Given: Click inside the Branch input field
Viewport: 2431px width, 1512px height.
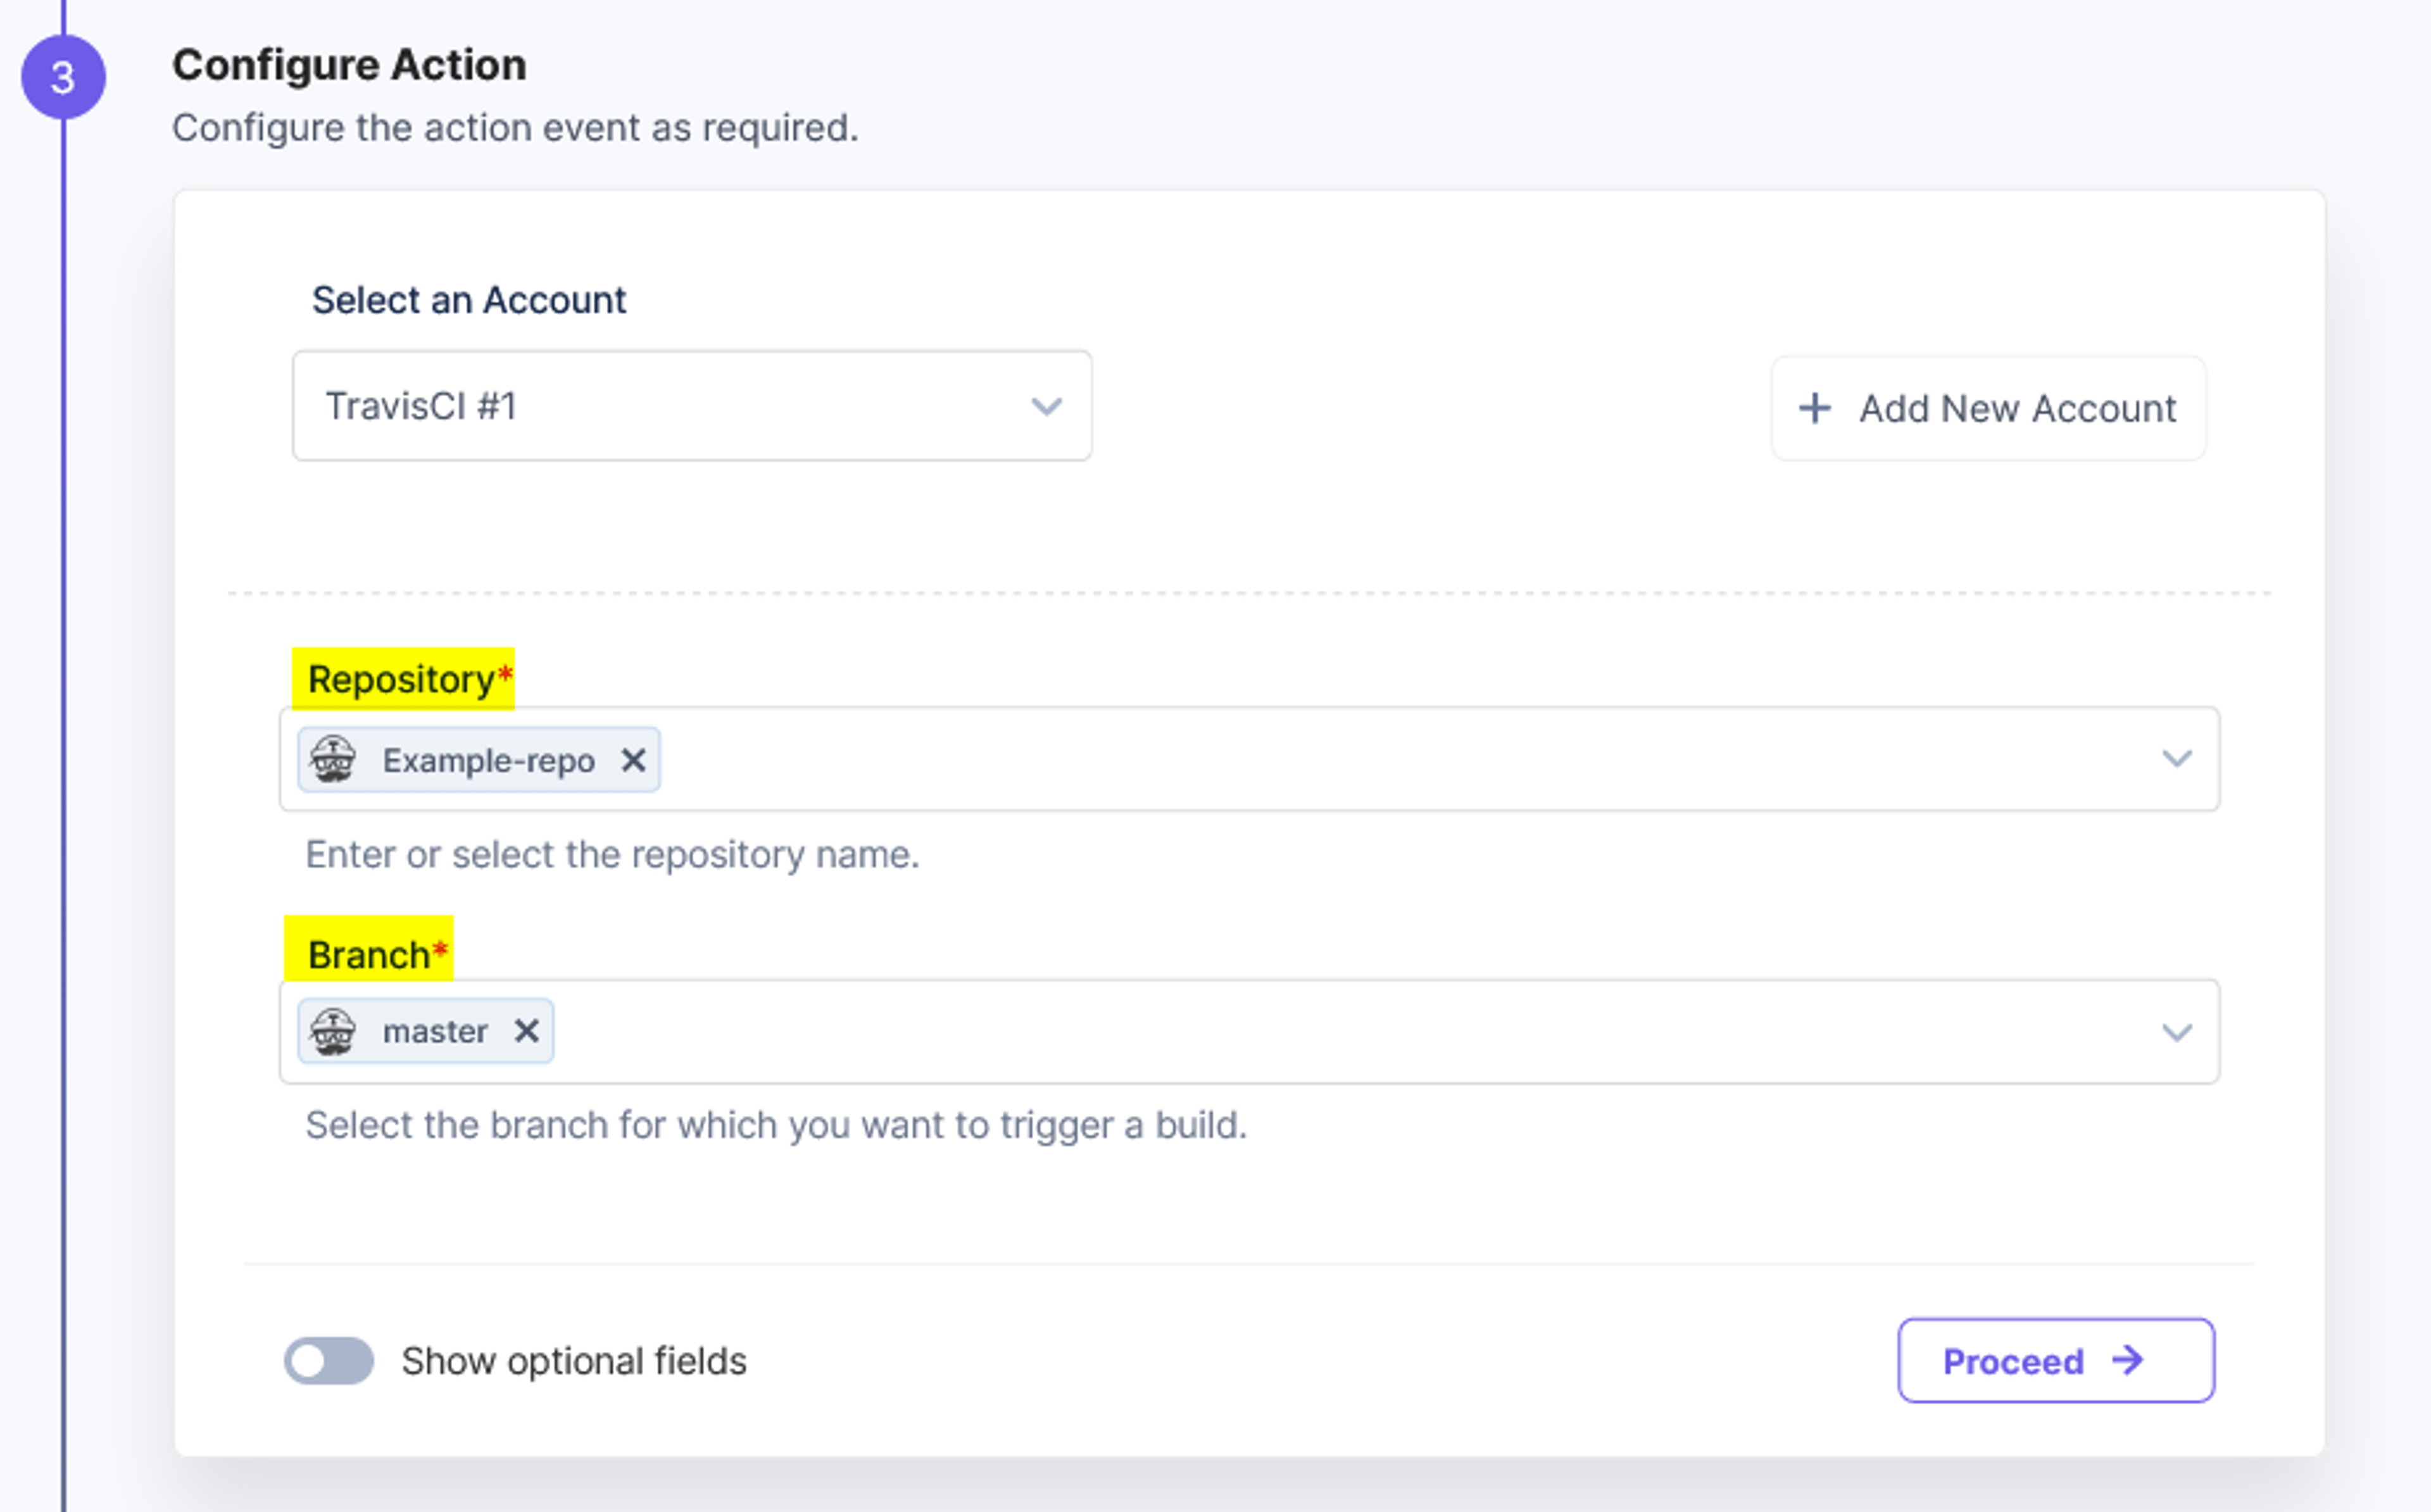Looking at the screenshot, I should pyautogui.click(x=1249, y=1031).
